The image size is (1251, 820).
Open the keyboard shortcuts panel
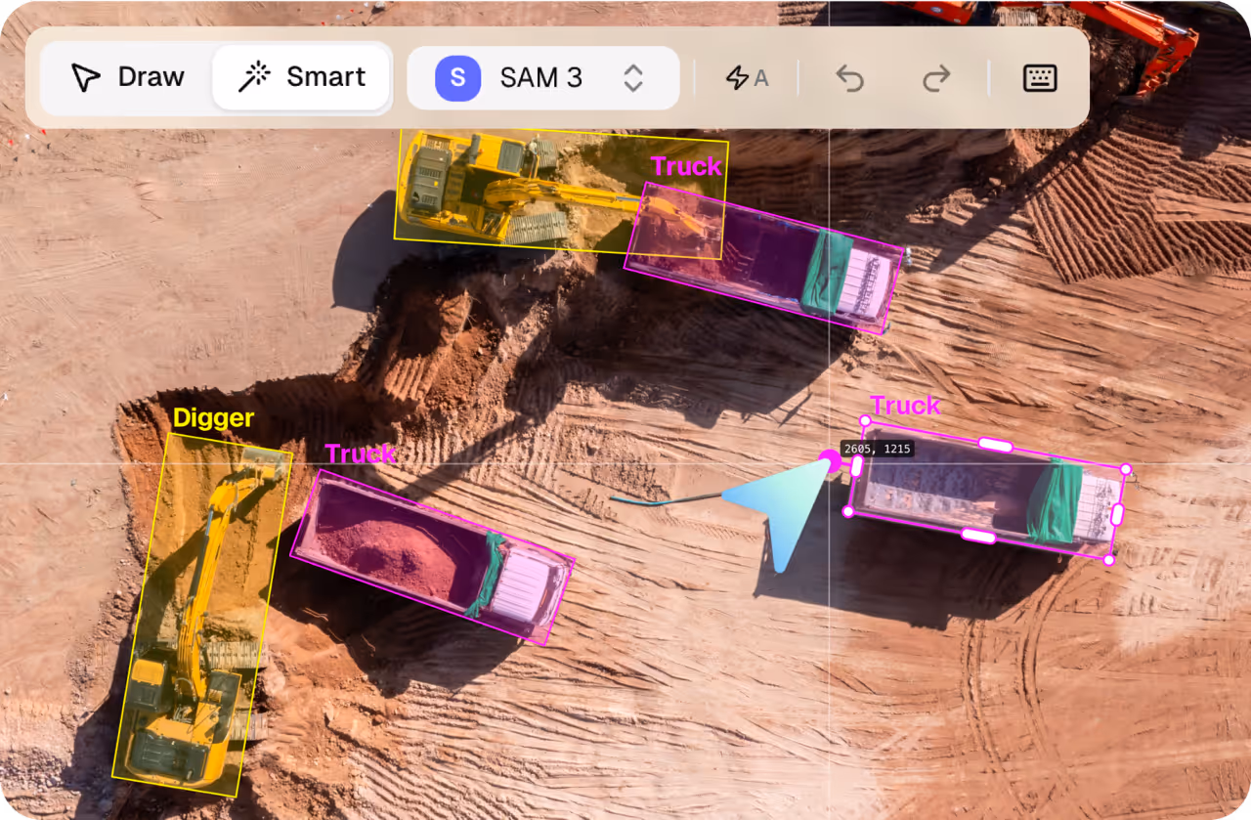click(x=1040, y=78)
